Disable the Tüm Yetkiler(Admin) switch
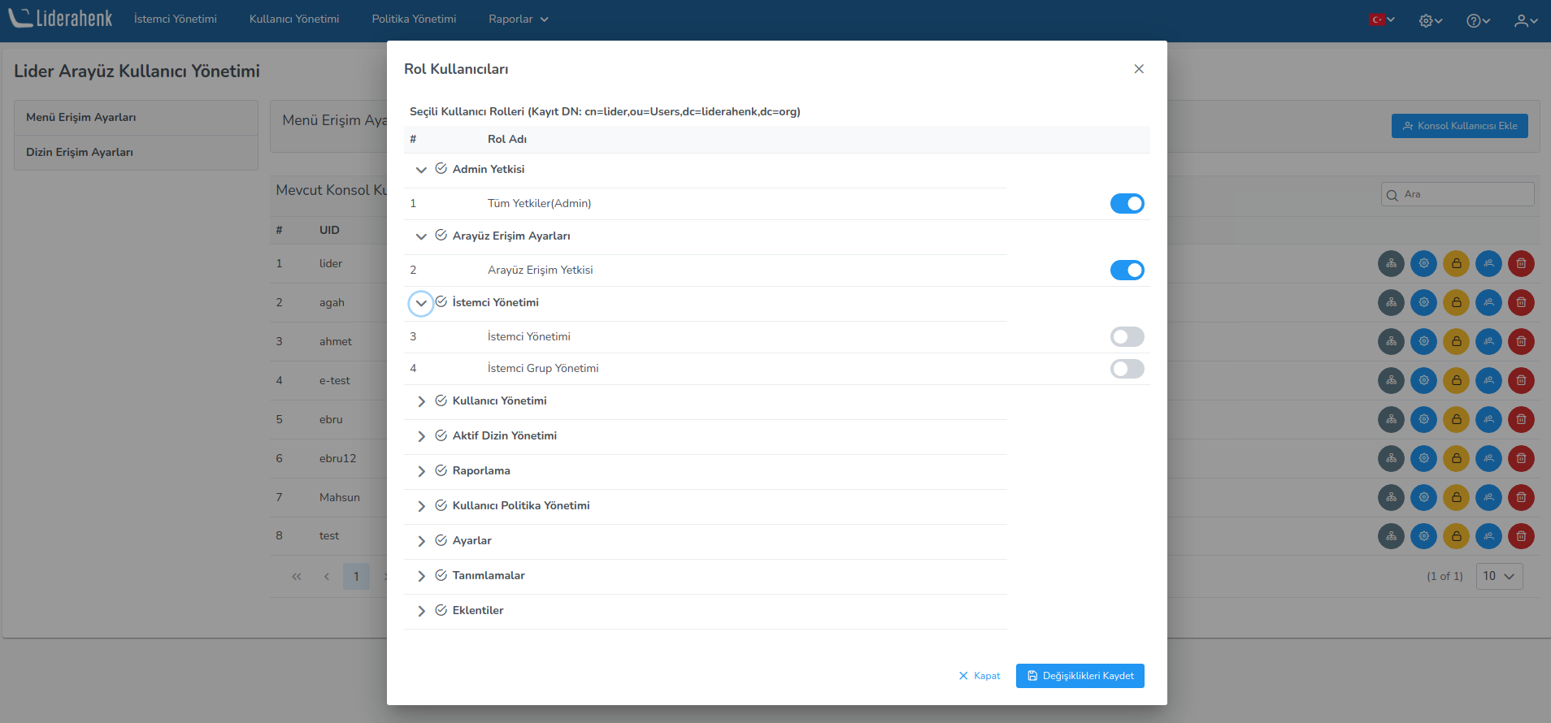Image resolution: width=1551 pixels, height=723 pixels. click(1127, 203)
